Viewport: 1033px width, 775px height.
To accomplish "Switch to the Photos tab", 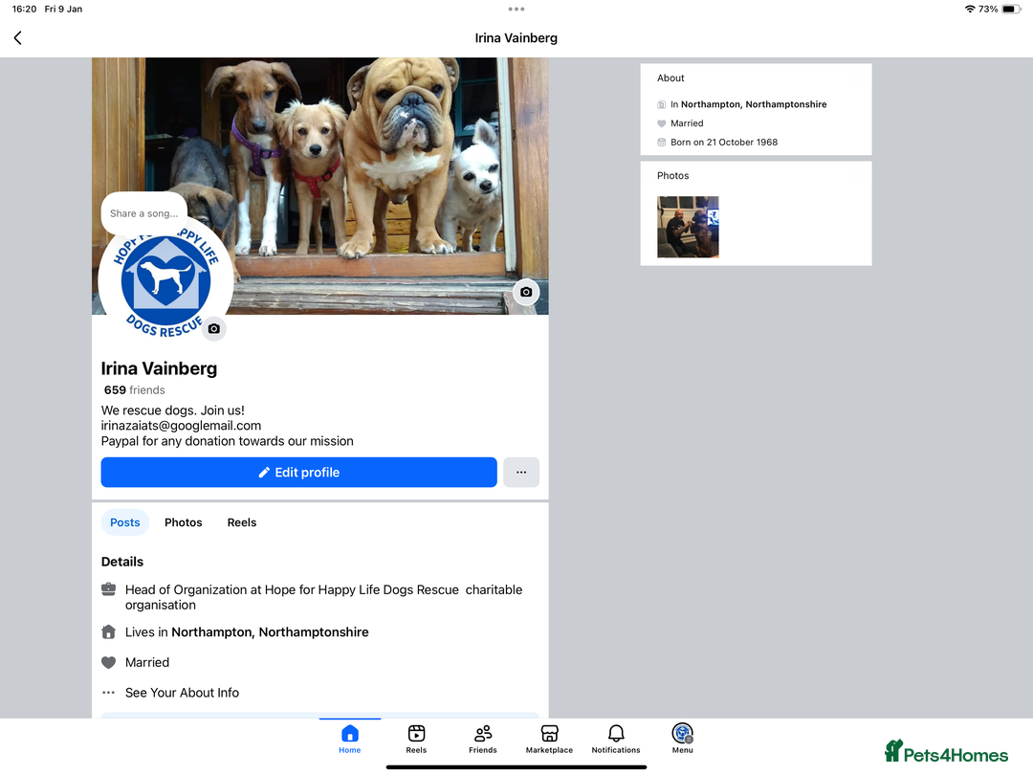I will click(183, 522).
